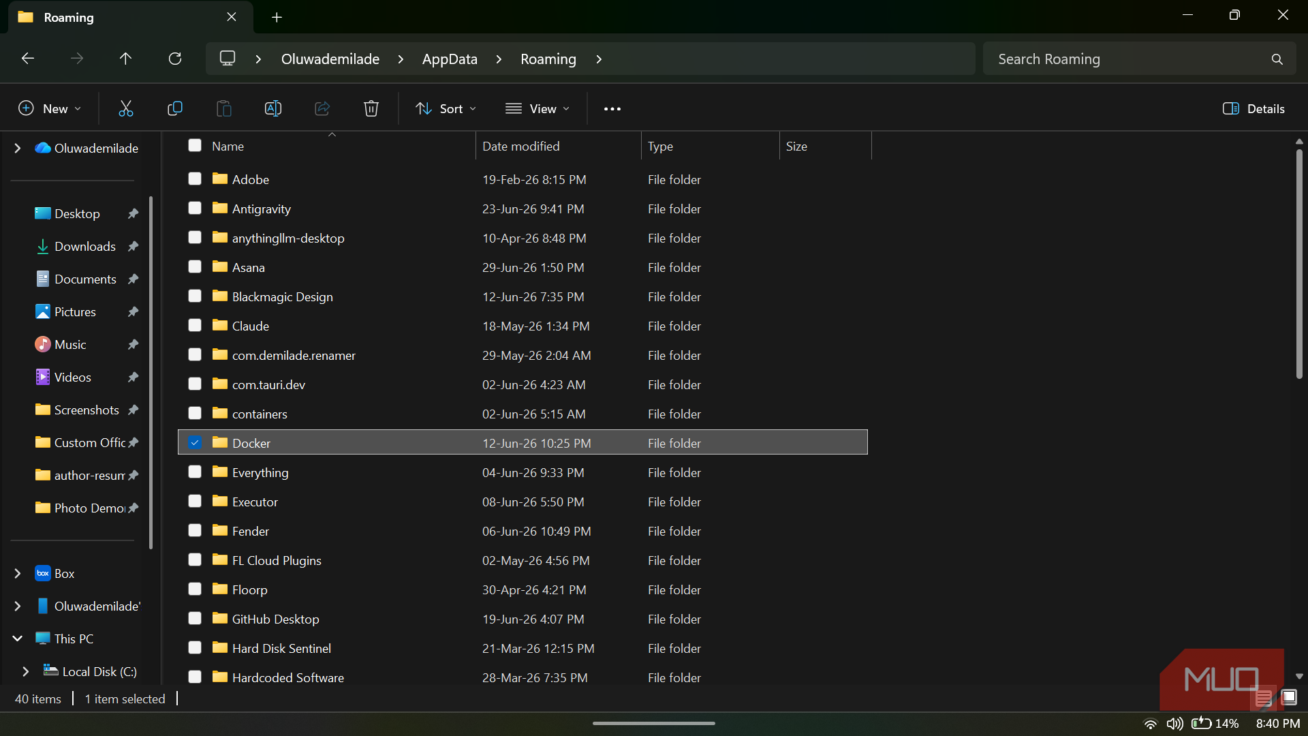Click the battery 14% tray icon
The height and width of the screenshot is (736, 1308).
tap(1215, 724)
